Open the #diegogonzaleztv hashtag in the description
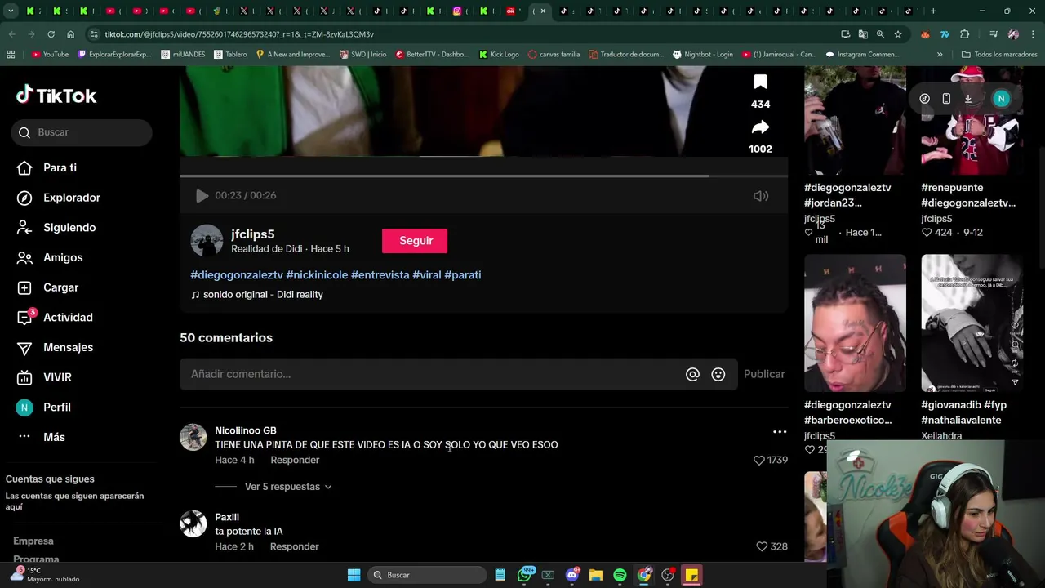Screen dimensions: 1045x588 [237, 275]
